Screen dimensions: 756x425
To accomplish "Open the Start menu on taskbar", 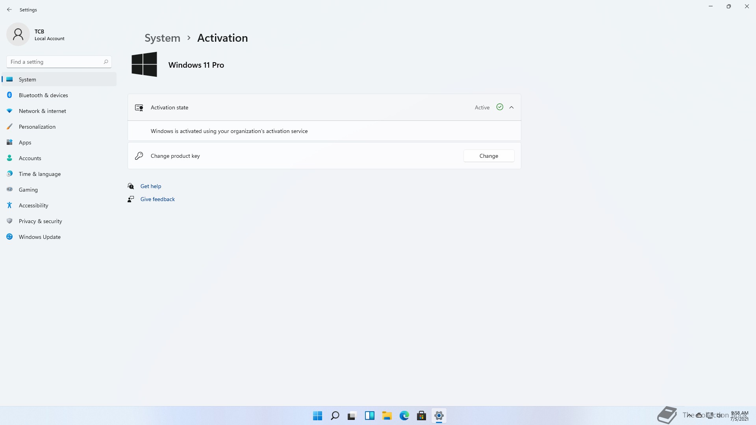I will [317, 416].
